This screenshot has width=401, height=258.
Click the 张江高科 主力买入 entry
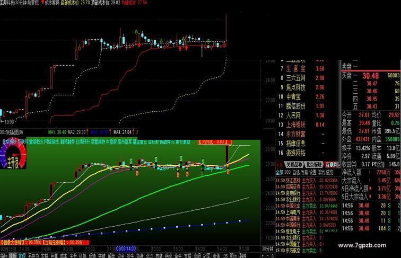pos(307,181)
